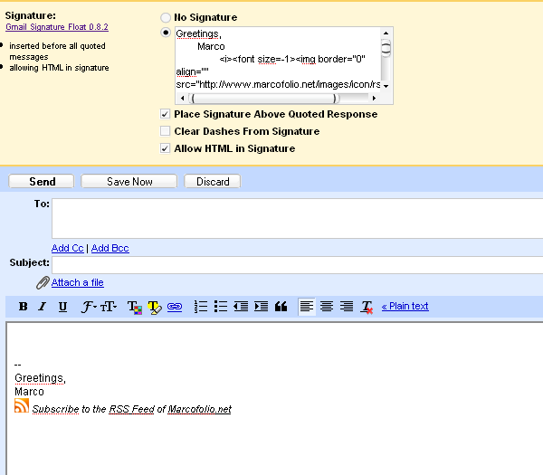Enable Clear Dashes From Signature
Image resolution: width=543 pixels, height=475 pixels.
click(165, 131)
